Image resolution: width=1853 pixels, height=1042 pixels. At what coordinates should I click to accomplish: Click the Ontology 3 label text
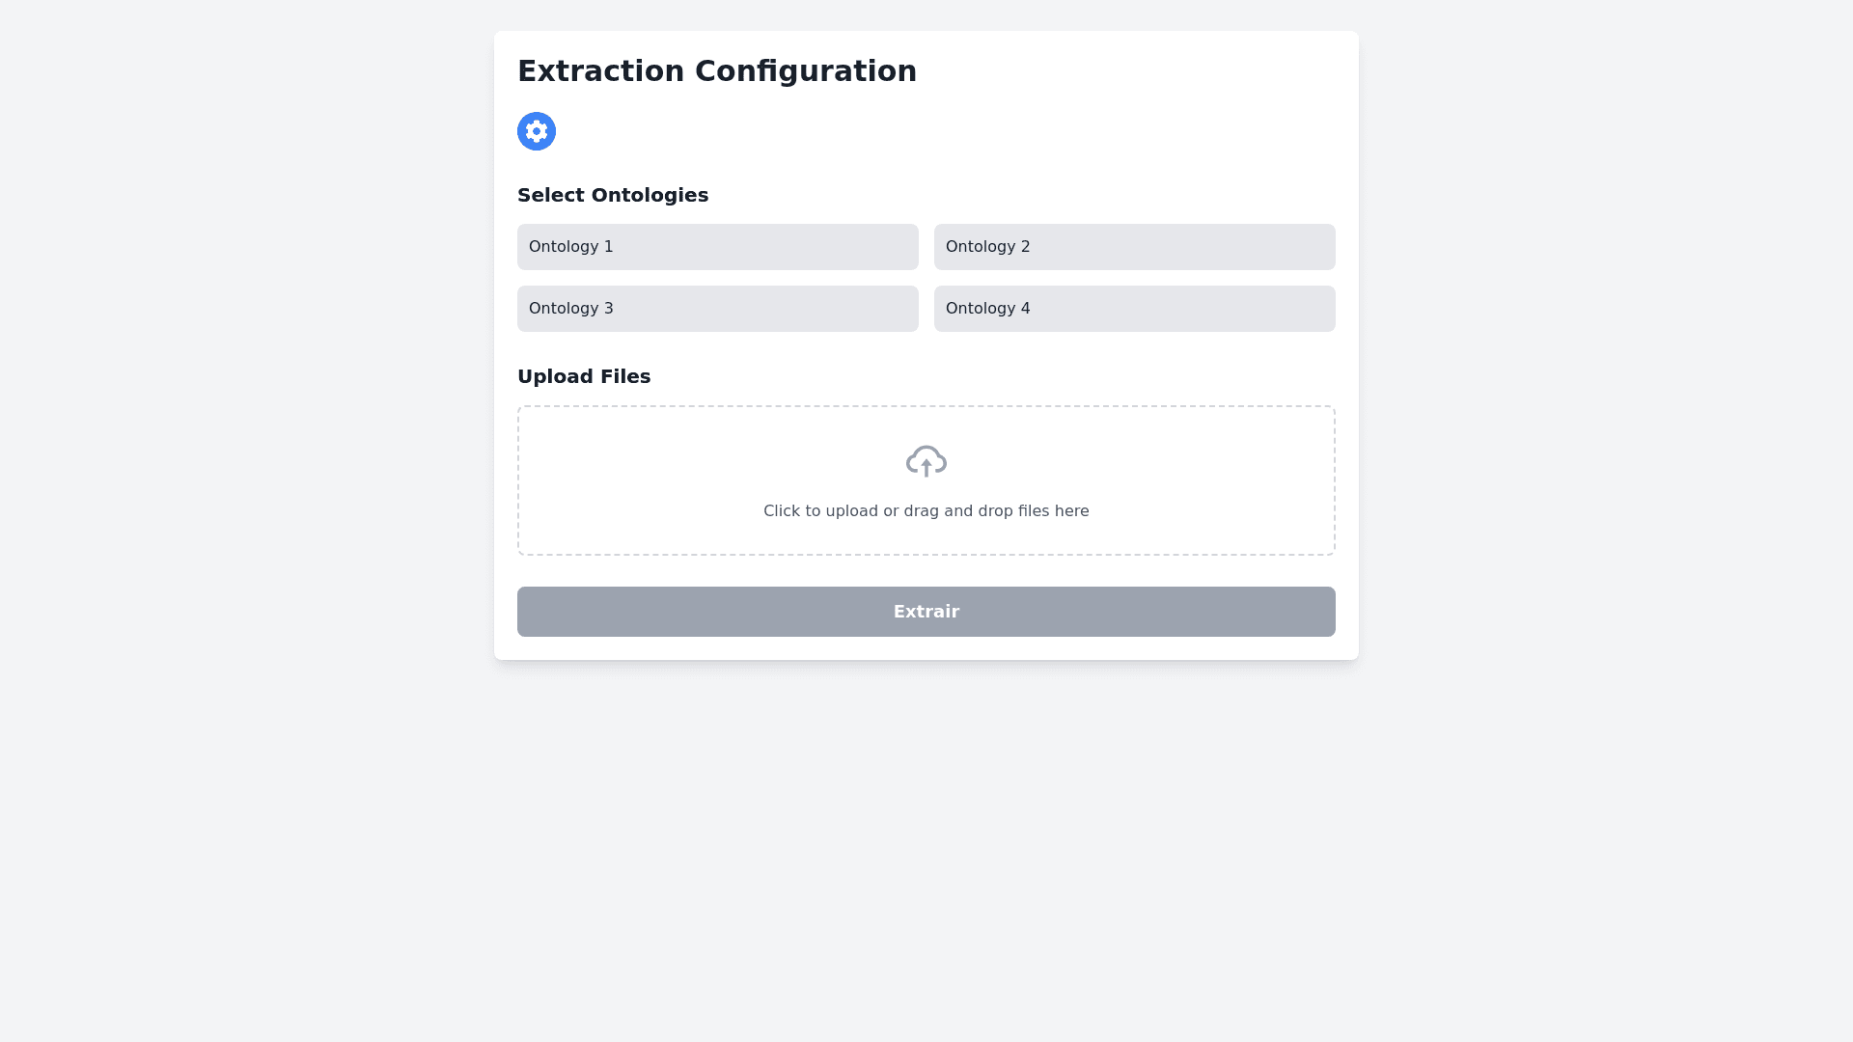coord(571,309)
